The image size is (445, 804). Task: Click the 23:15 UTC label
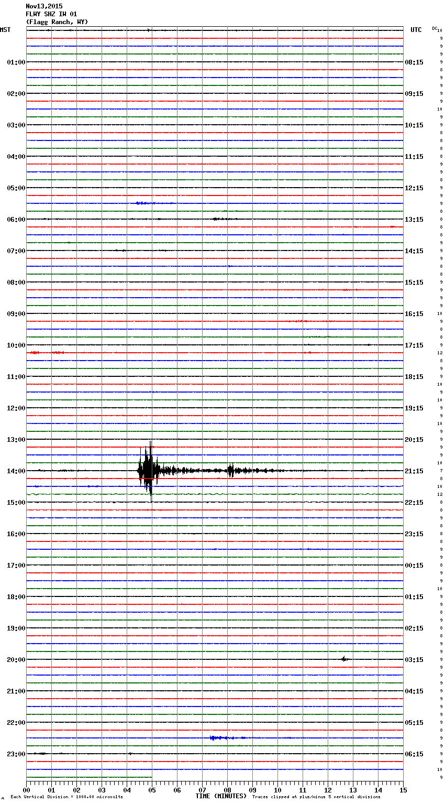(x=414, y=534)
